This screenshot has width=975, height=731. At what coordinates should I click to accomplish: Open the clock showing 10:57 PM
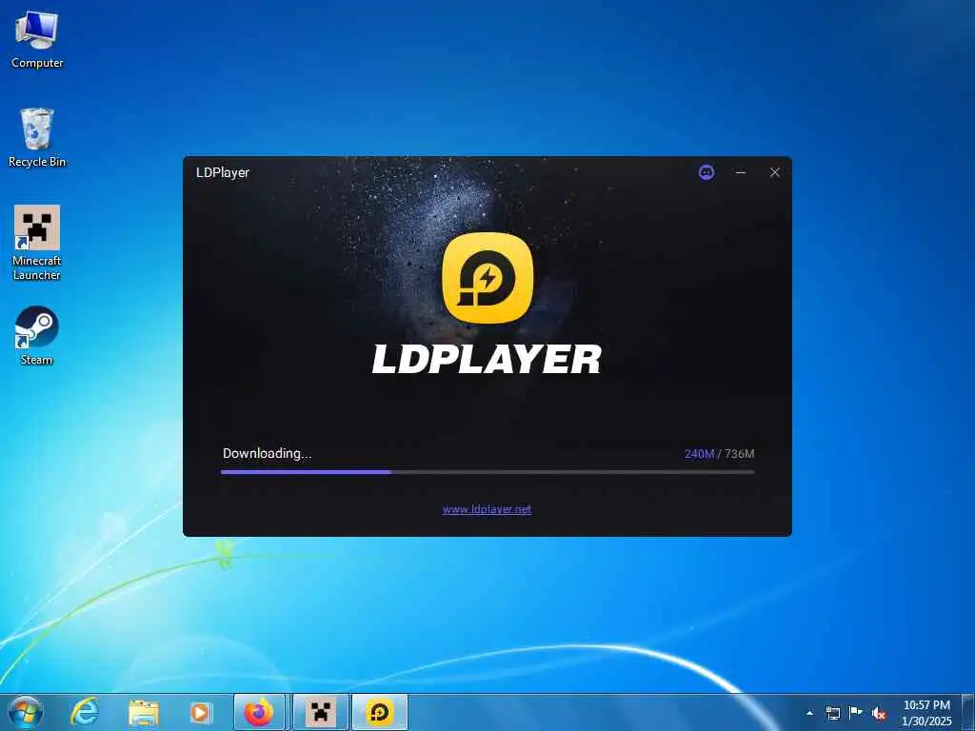tap(926, 713)
